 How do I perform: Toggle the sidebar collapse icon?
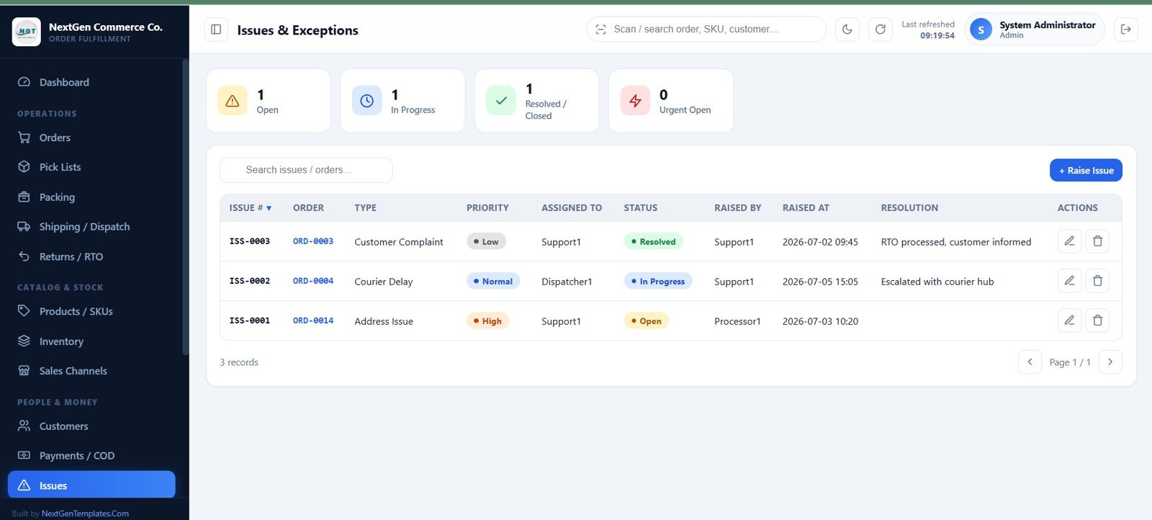[x=216, y=30]
